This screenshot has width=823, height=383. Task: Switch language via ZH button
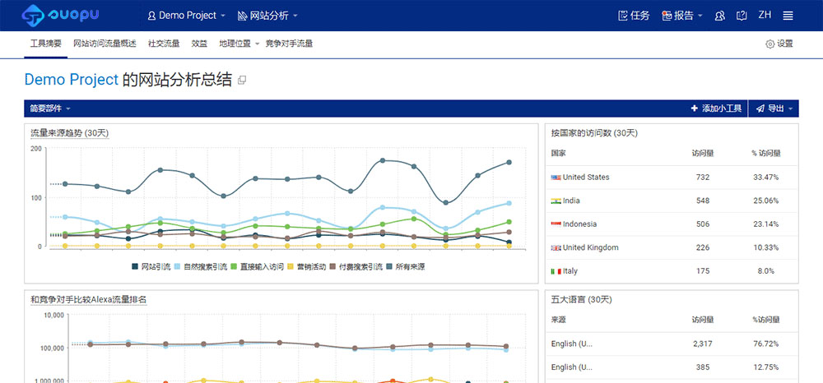[x=765, y=15]
